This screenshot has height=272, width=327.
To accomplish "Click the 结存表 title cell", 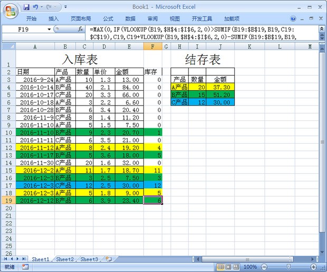I will [x=203, y=59].
